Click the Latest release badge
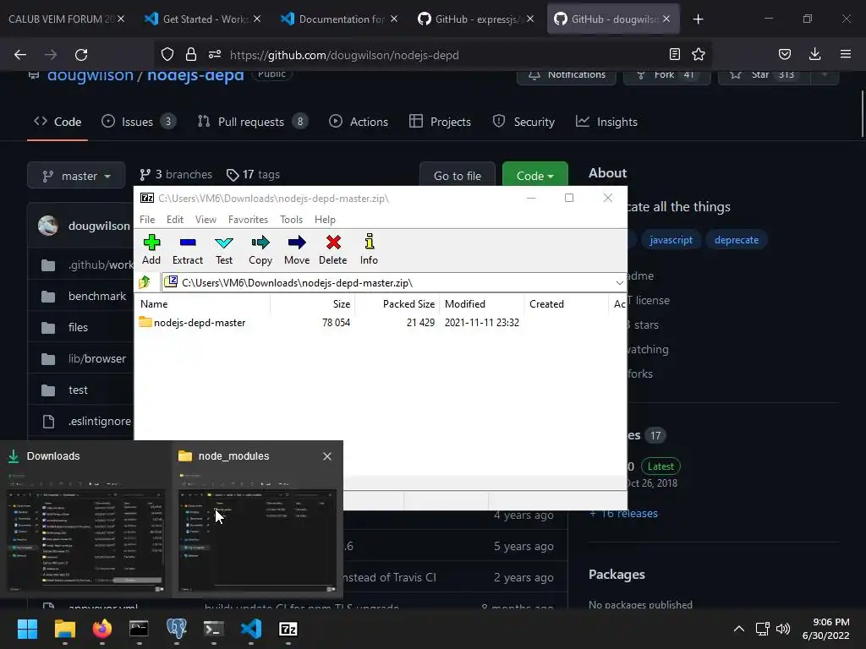The height and width of the screenshot is (649, 866). point(660,466)
